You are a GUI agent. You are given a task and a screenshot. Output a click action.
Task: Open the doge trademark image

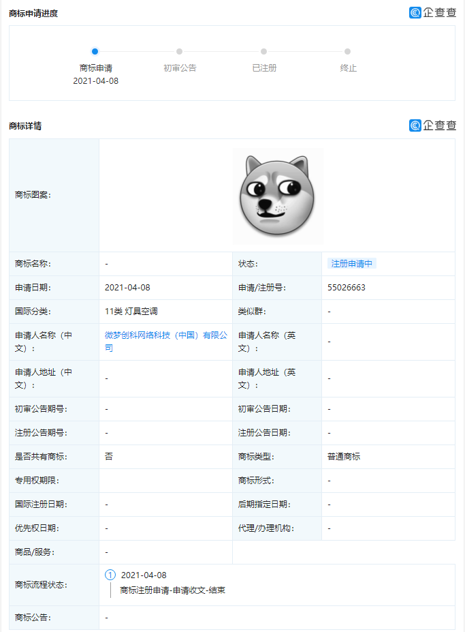tap(277, 195)
